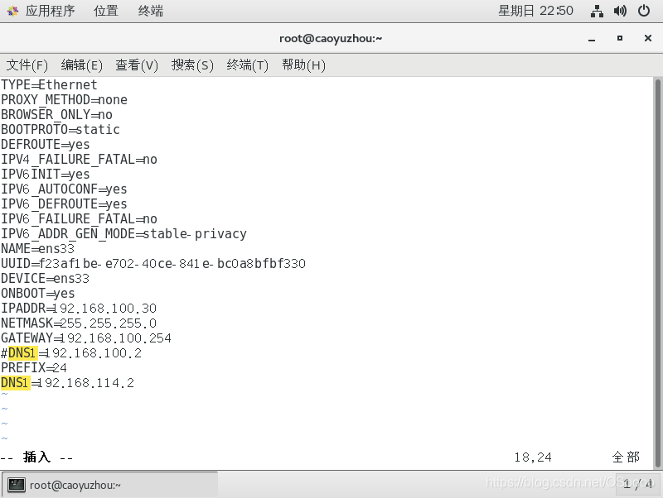Click the BROWSER_ONLY=no line
663x498 pixels.
[x=56, y=114]
